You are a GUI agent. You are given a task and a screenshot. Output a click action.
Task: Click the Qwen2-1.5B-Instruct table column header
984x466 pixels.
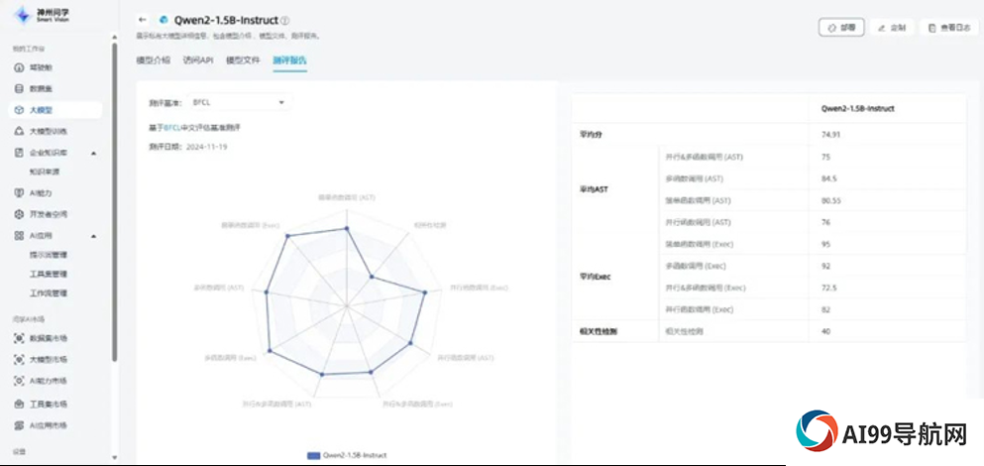coord(888,109)
